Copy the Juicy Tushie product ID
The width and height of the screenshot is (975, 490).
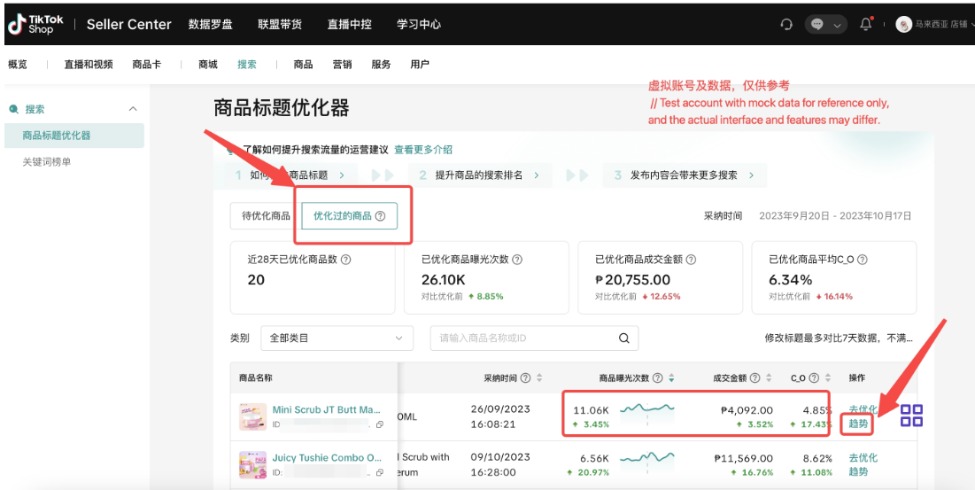coord(379,472)
